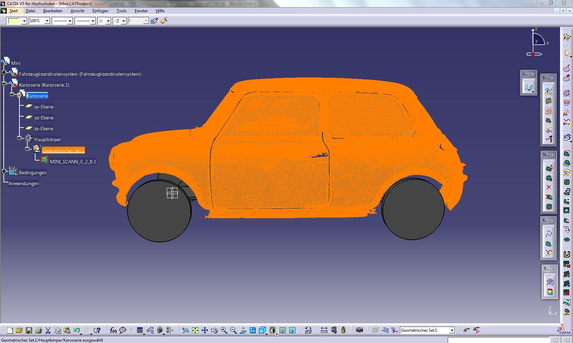
Task: Click the Select arrow tool in right toolbar
Action: (x=567, y=53)
